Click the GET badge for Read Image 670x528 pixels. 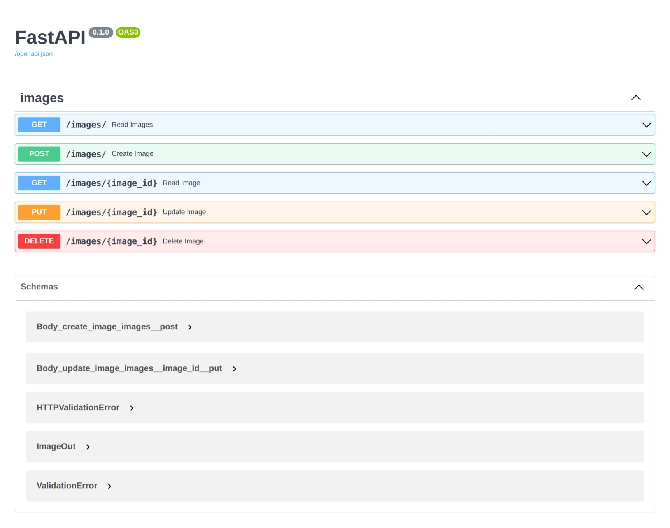pyautogui.click(x=39, y=183)
